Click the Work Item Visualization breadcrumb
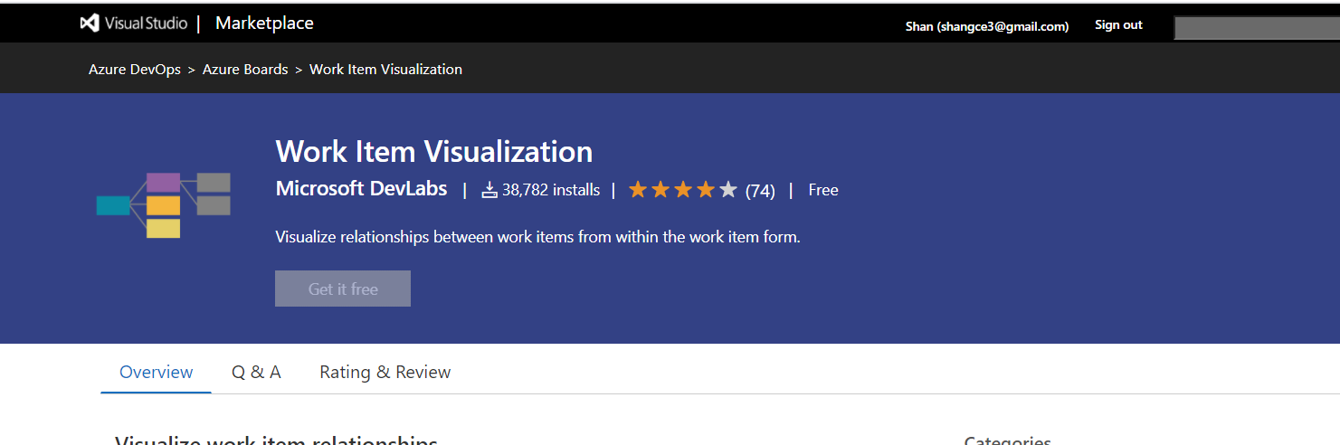The width and height of the screenshot is (1340, 445). click(x=385, y=70)
